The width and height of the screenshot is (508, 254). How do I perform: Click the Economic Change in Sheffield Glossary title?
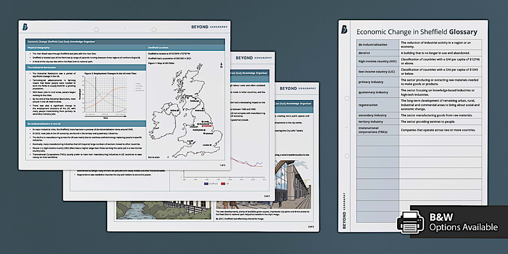(416, 32)
